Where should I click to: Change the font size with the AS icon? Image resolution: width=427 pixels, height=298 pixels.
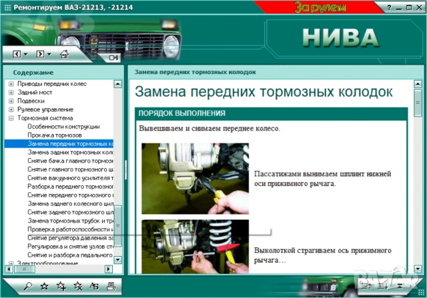(x=94, y=286)
